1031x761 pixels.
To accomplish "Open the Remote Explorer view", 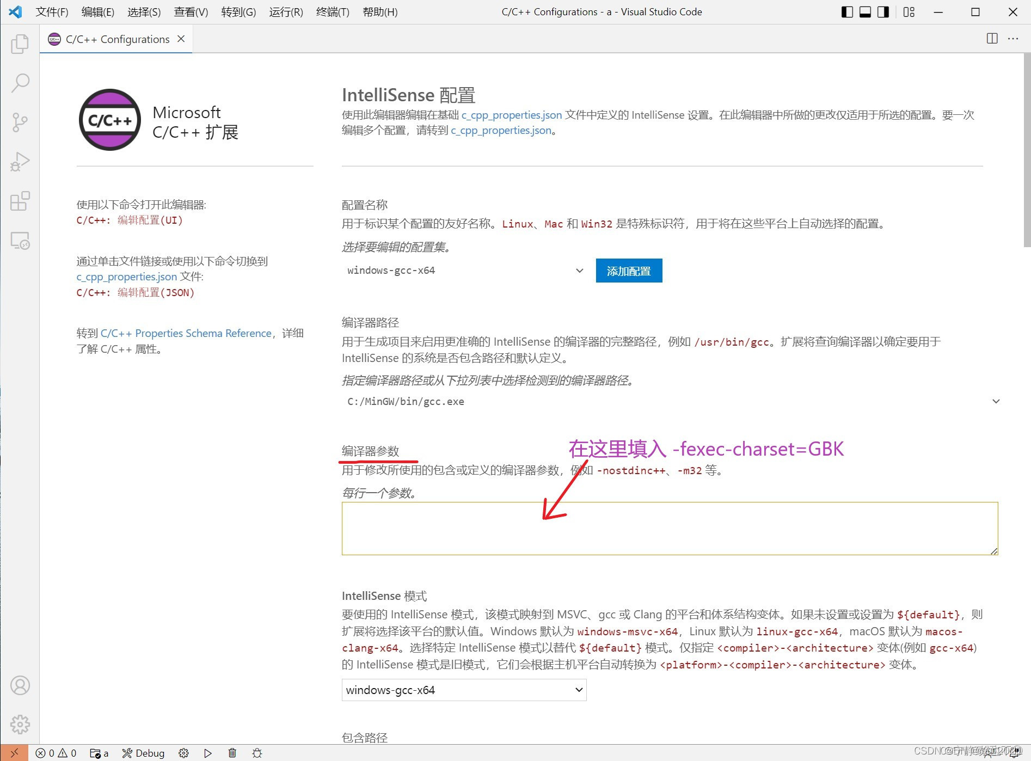I will point(20,240).
